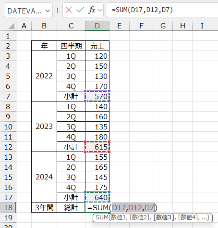Click the 売上 header cell
The image size is (218, 228).
click(x=97, y=46)
